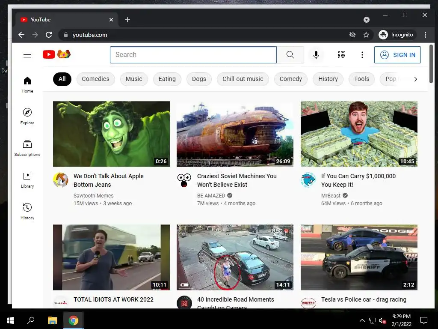Click the youtube.com address bar

(201, 35)
